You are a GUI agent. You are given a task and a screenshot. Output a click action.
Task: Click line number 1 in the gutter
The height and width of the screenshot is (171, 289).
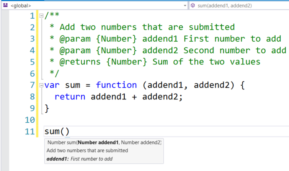(32, 16)
